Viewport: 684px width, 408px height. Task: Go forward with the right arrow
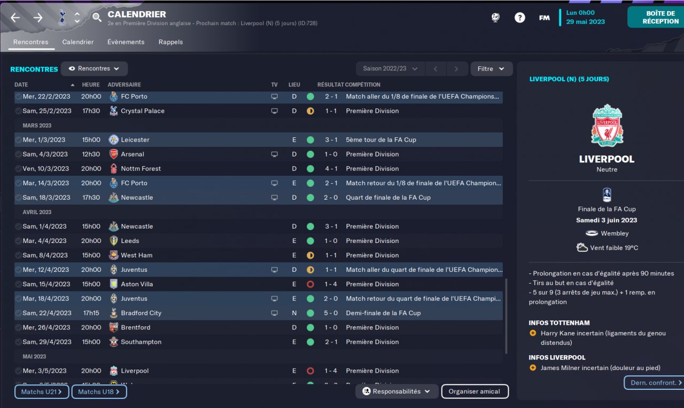(38, 18)
